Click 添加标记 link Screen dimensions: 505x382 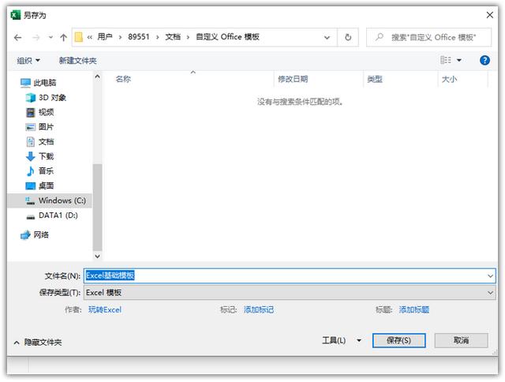(x=259, y=310)
